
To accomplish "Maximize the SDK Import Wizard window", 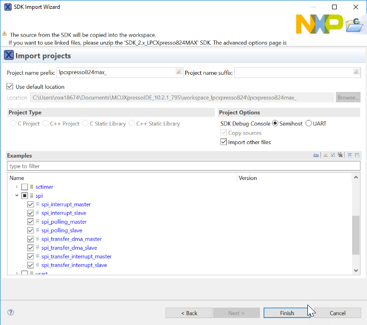I will [334, 7].
